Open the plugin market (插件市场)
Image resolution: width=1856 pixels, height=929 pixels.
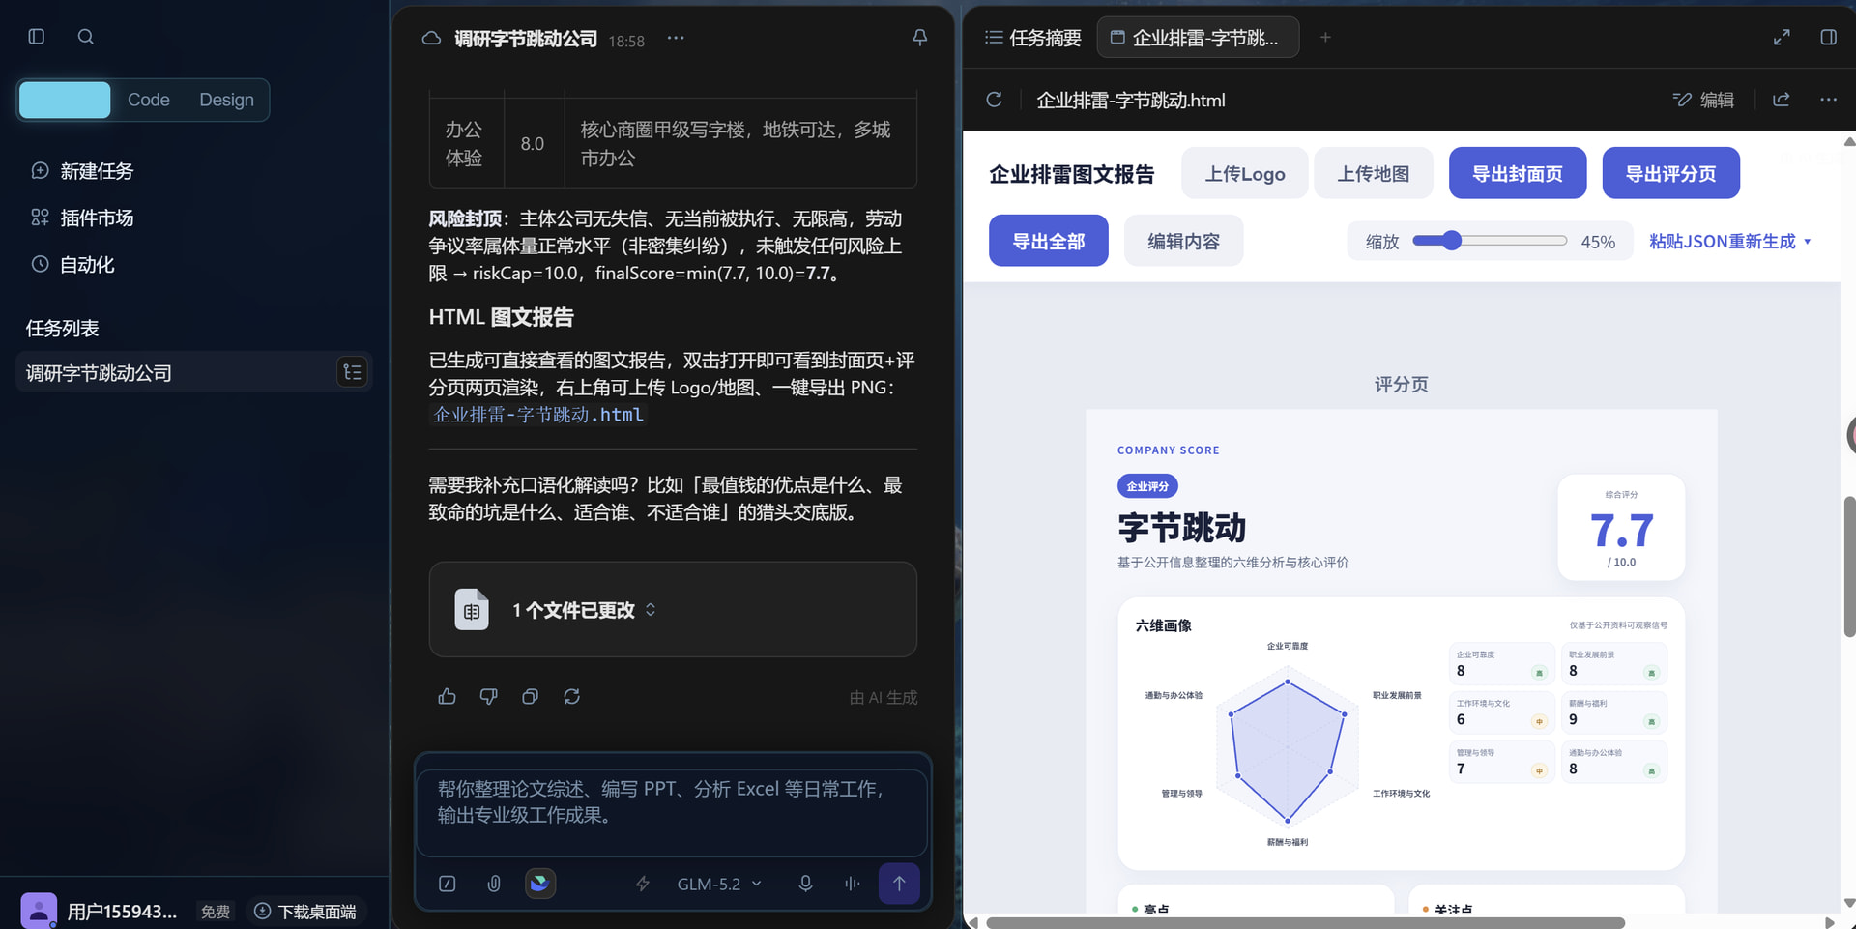[x=82, y=218]
